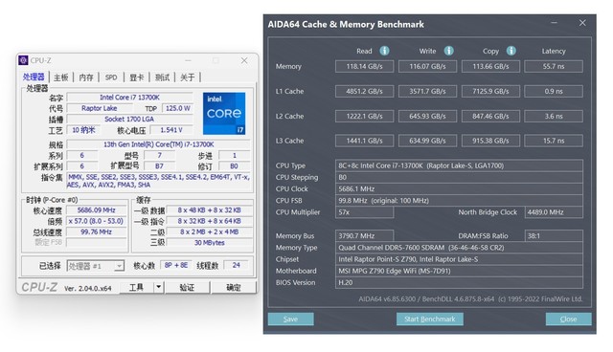Click the multiplier x 57.0 (8.0 - 53.0)
613x352 pixels.
point(96,221)
